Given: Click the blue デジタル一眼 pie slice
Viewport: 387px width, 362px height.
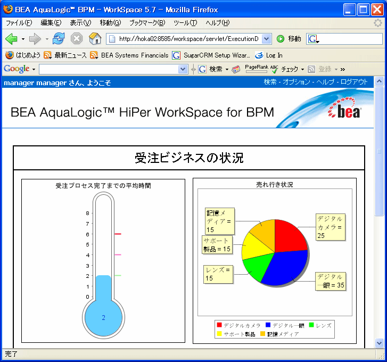Looking at the screenshot, I should (x=286, y=268).
